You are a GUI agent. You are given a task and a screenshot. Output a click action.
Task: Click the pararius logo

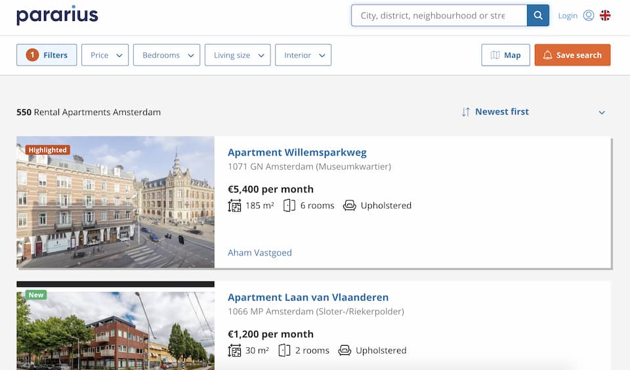(x=57, y=15)
